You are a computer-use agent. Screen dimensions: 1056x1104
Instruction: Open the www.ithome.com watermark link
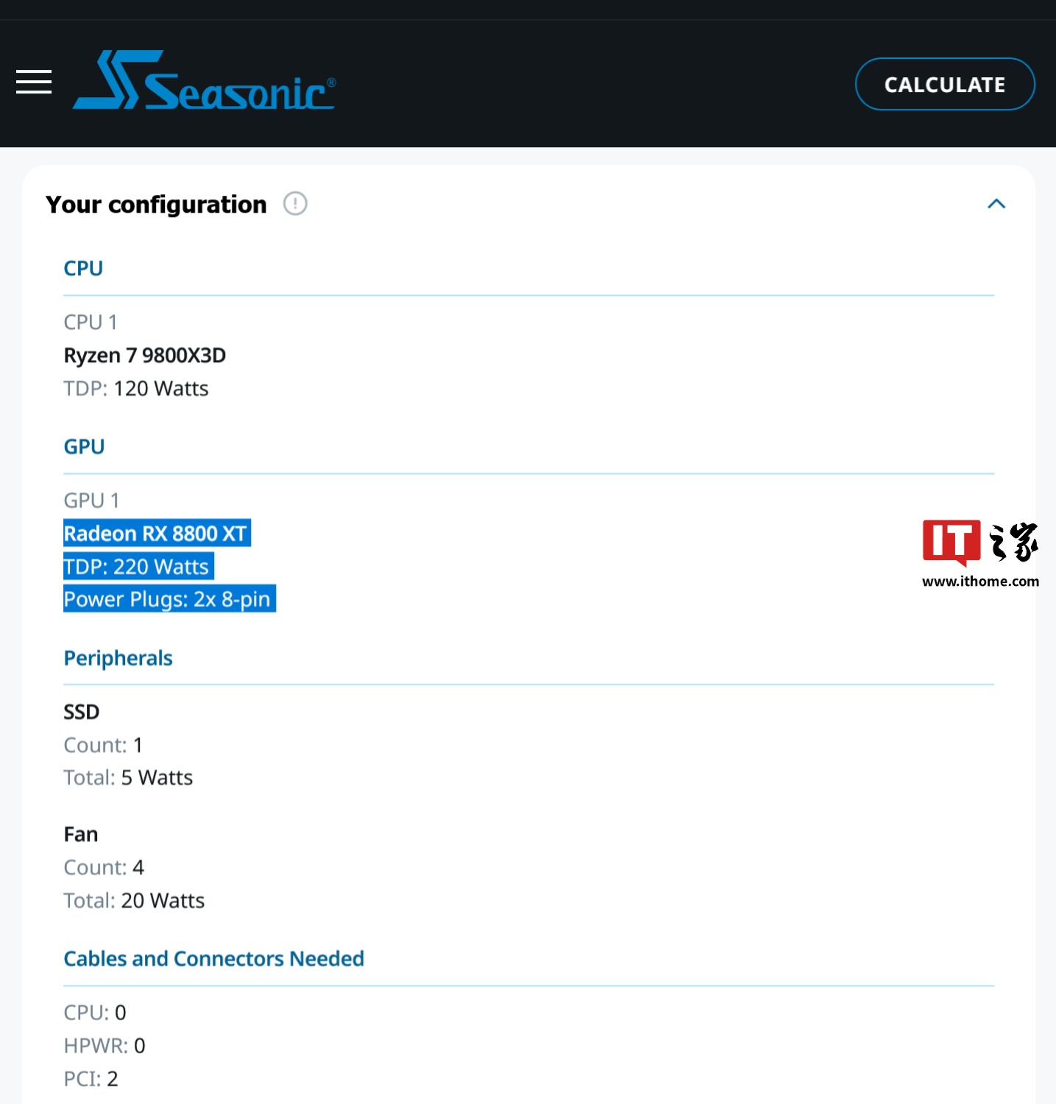click(x=980, y=581)
